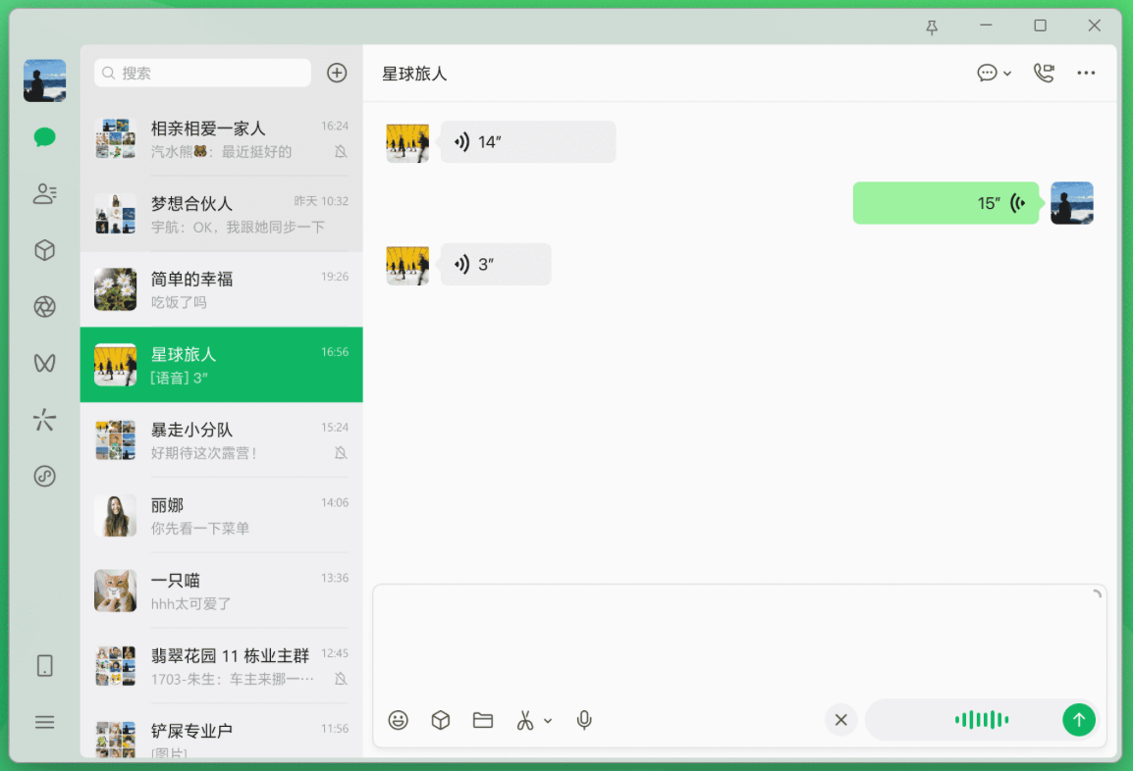Click the search field
Viewport: 1133px width, 771px height.
(202, 73)
